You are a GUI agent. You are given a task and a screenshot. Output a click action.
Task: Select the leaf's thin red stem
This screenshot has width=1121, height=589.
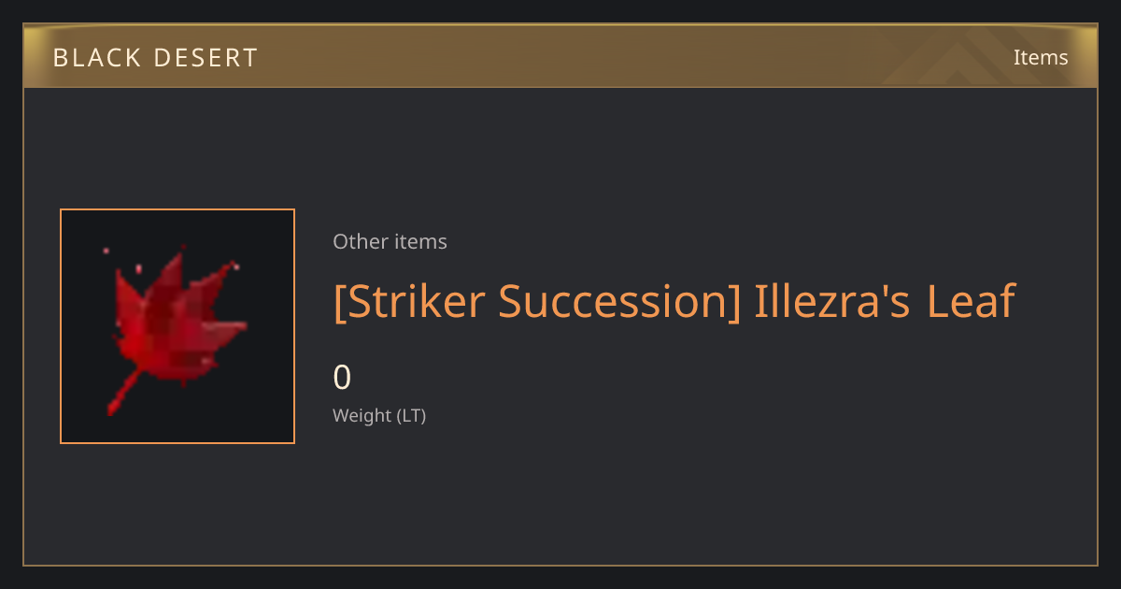[x=124, y=392]
